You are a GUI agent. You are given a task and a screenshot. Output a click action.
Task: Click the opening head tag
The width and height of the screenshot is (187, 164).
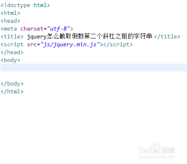tap(10, 21)
